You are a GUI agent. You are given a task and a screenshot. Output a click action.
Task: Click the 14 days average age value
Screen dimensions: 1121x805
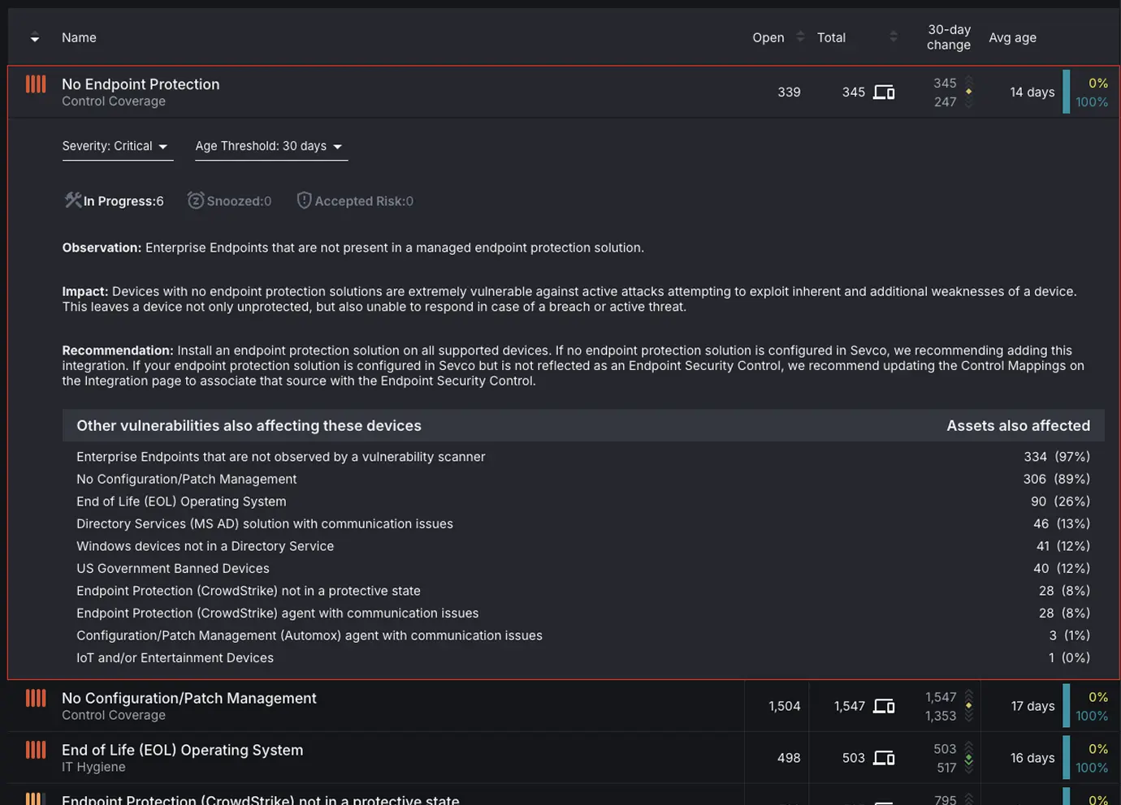point(1032,92)
